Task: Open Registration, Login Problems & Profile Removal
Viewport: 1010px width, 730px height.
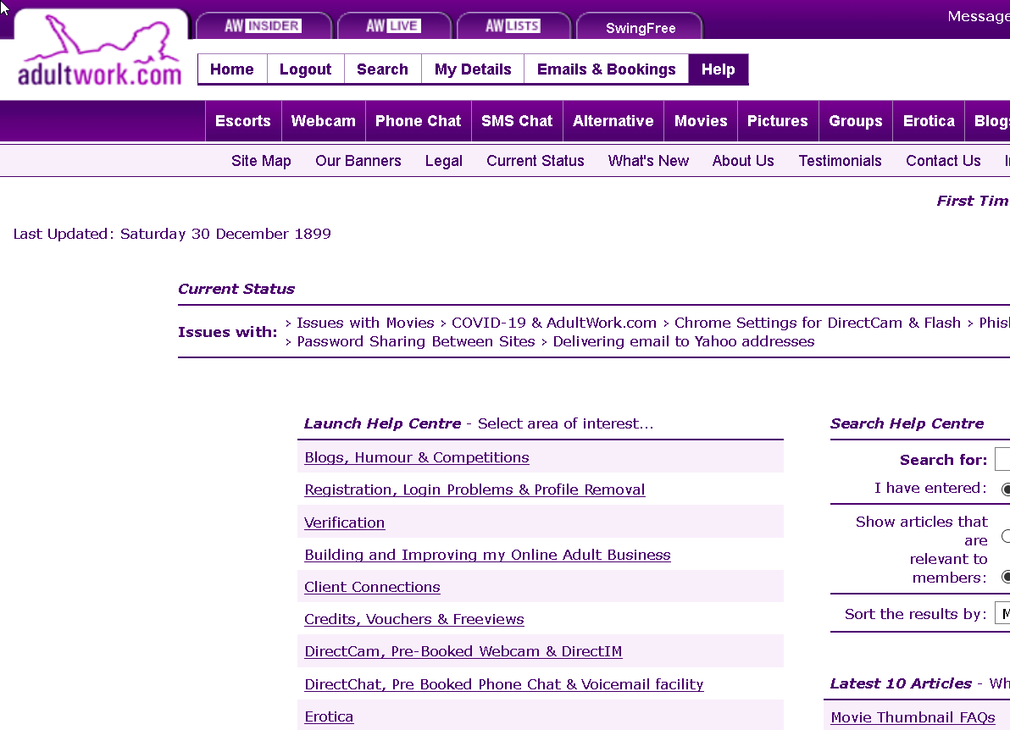Action: [474, 489]
